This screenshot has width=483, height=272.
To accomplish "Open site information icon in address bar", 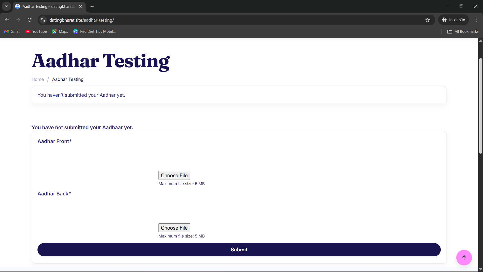I will pos(43,20).
